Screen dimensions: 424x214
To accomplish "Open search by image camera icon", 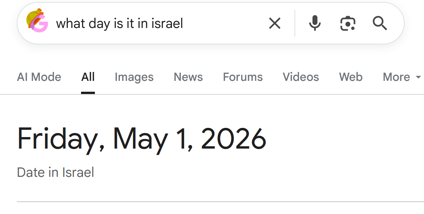I will [348, 23].
